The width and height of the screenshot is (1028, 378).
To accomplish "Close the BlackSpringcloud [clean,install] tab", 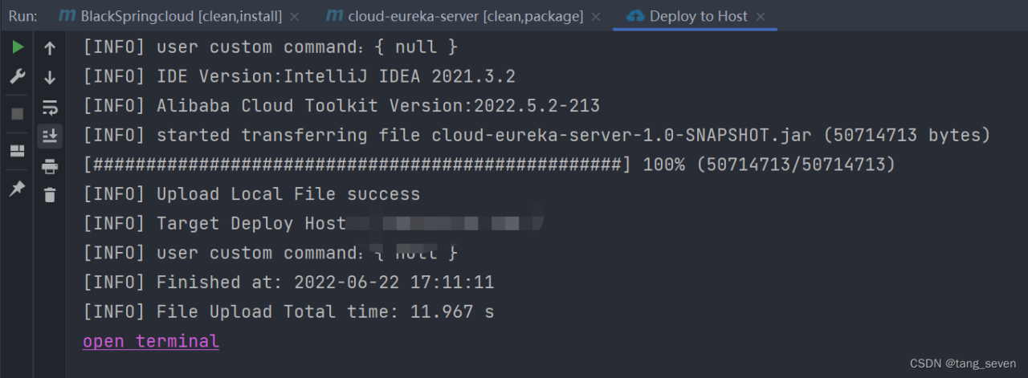I will pyautogui.click(x=295, y=17).
